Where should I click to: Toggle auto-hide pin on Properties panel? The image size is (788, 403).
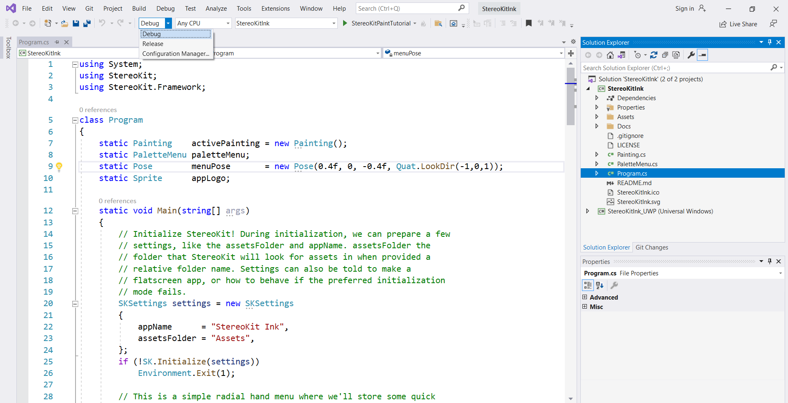coord(770,261)
